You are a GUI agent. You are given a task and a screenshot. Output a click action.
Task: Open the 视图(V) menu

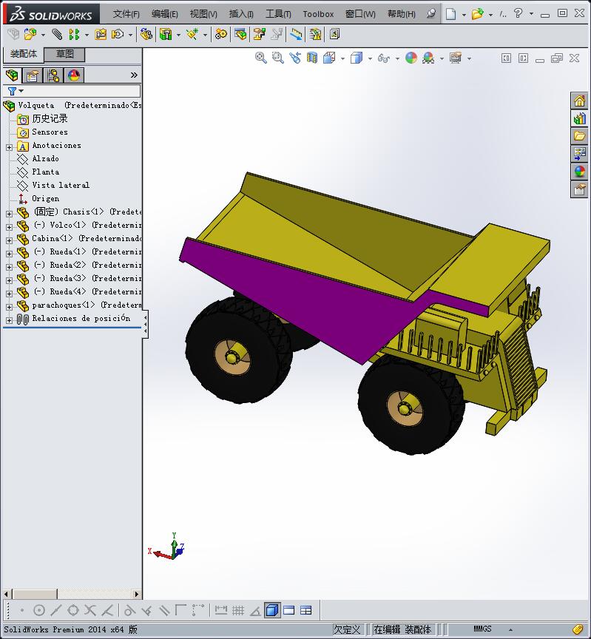203,14
